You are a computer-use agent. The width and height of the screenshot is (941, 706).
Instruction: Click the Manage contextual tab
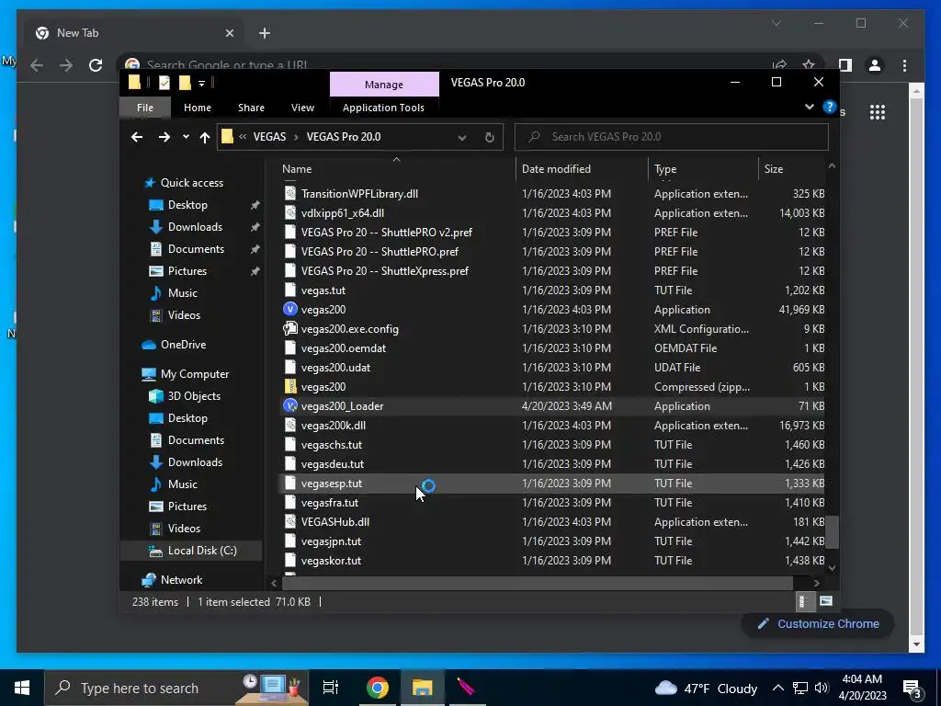(x=384, y=84)
